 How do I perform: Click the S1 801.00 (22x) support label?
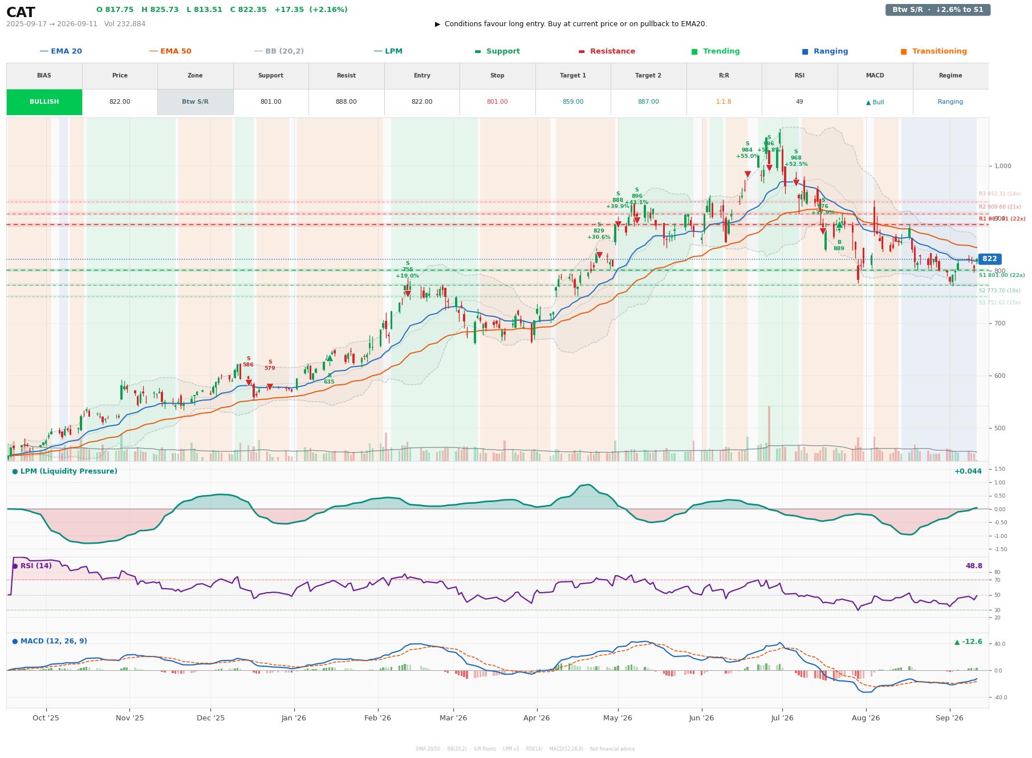click(1002, 275)
